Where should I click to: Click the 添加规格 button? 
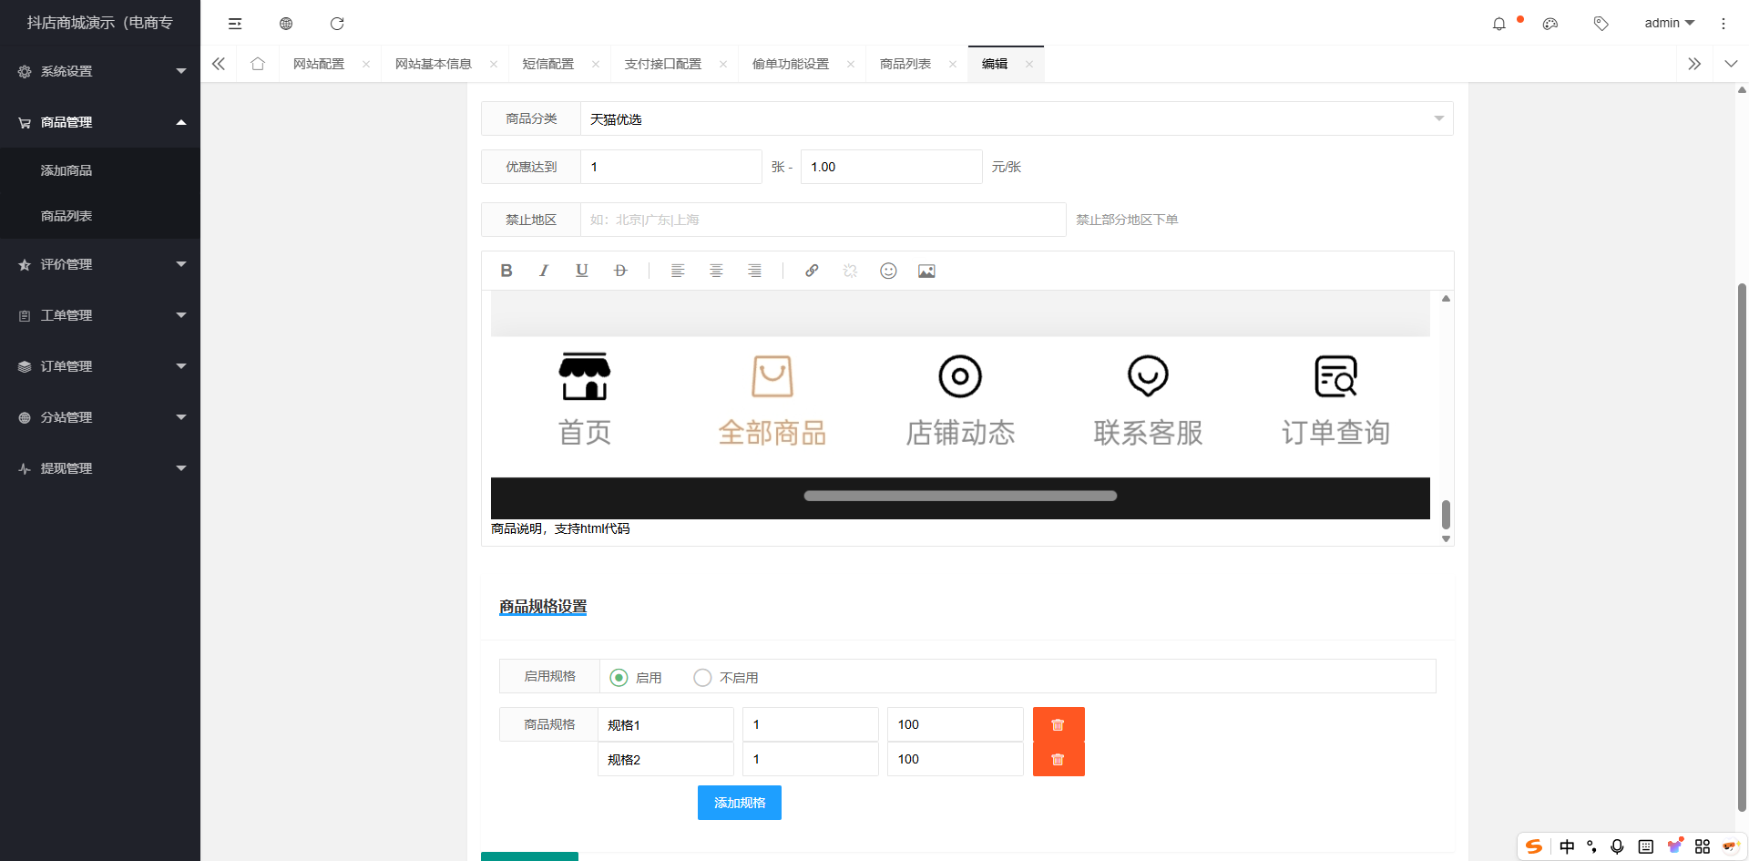coord(739,803)
